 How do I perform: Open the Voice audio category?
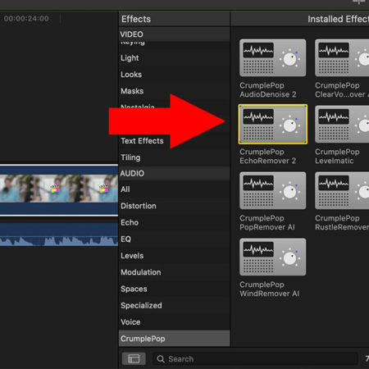point(174,322)
